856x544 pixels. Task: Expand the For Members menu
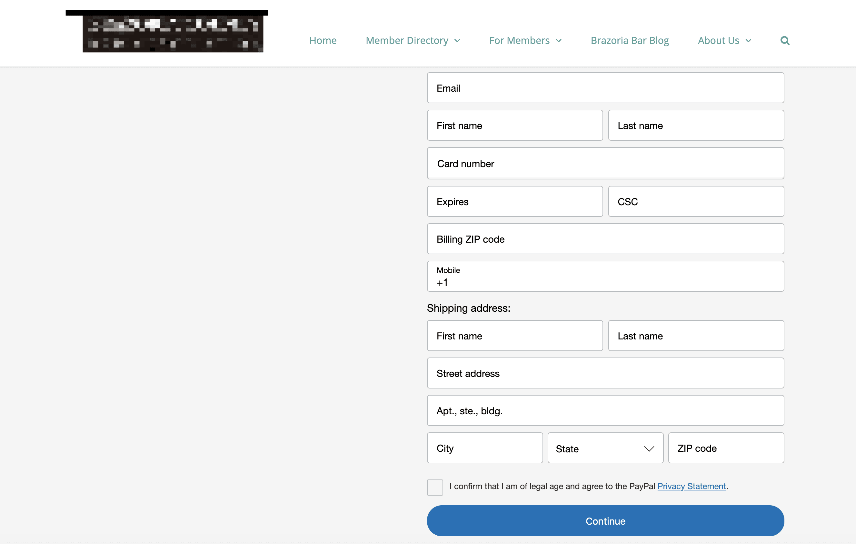coord(525,41)
